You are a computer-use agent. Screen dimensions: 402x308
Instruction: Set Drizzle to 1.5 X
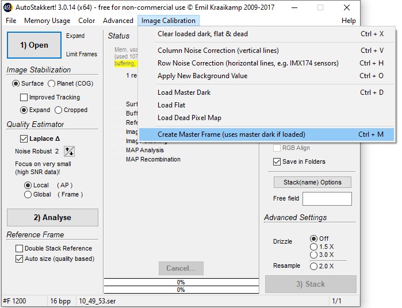click(313, 247)
